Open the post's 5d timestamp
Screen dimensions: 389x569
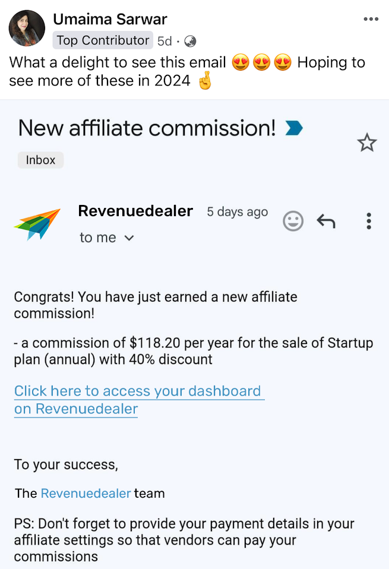(165, 41)
